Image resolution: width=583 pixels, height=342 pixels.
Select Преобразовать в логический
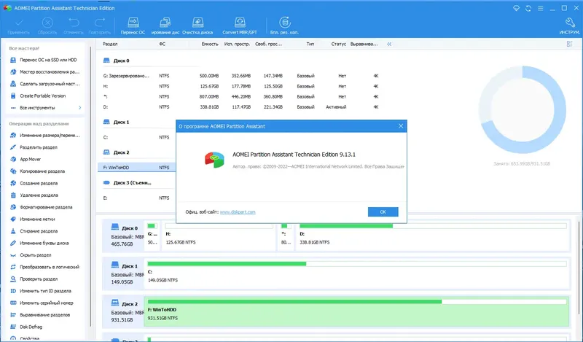point(44,267)
